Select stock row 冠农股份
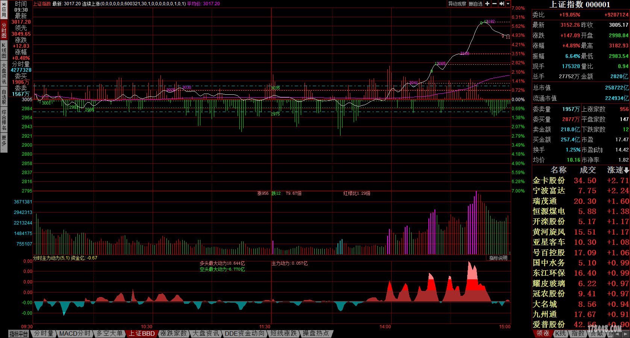The width and height of the screenshot is (630, 338). click(581, 294)
